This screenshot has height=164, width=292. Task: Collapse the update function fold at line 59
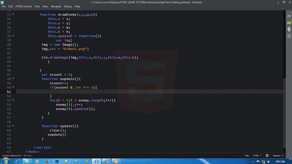[13, 126]
